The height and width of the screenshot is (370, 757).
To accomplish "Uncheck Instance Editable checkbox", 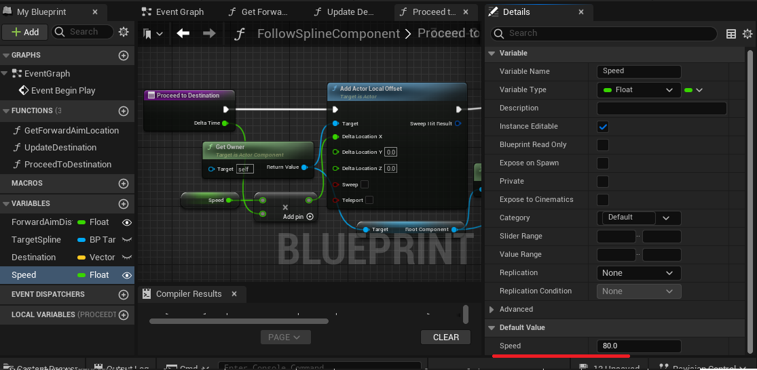I will point(602,127).
